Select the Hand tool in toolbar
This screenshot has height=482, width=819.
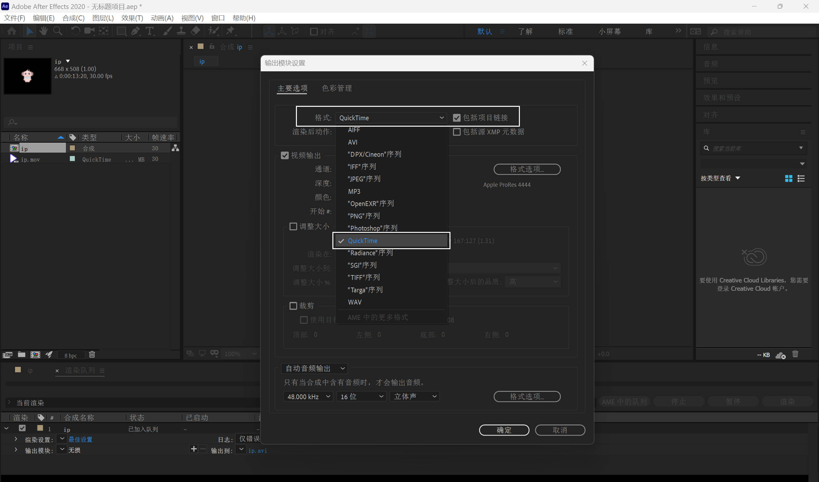43,31
